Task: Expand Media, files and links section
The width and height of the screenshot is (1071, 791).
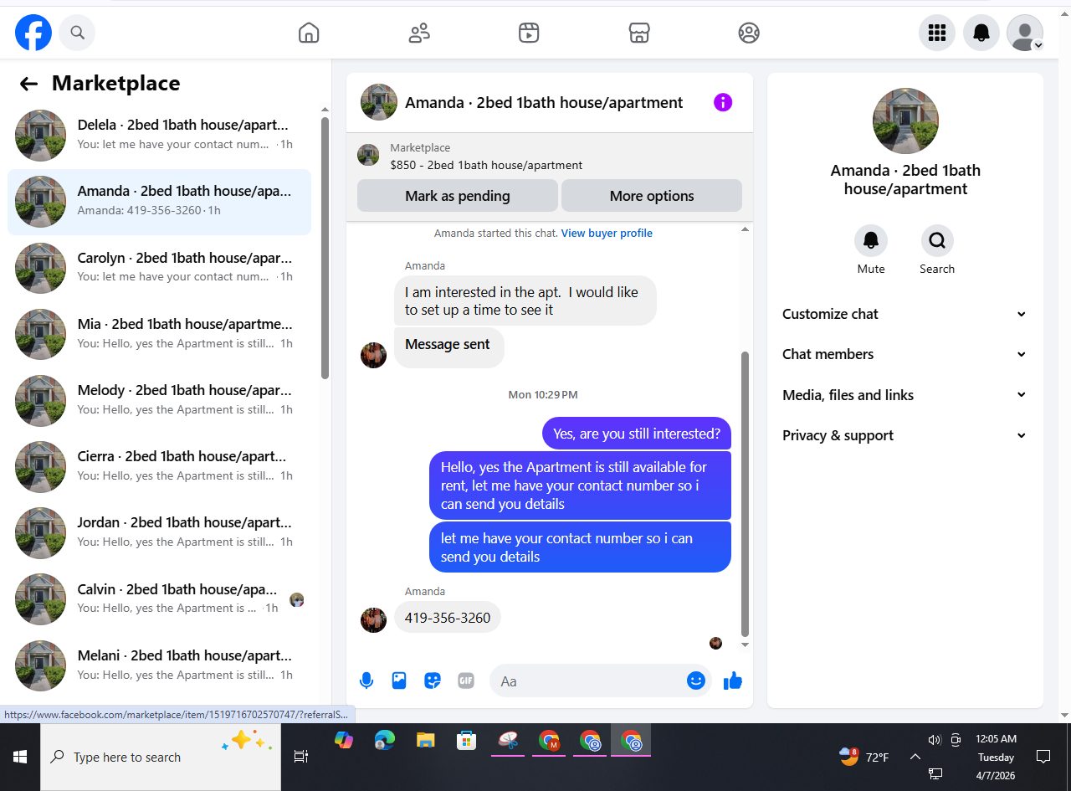Action: click(904, 395)
